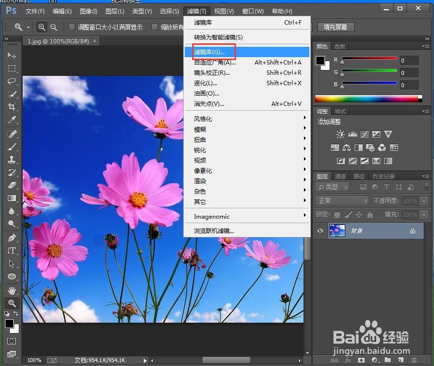Select the Crop tool

click(x=12, y=106)
